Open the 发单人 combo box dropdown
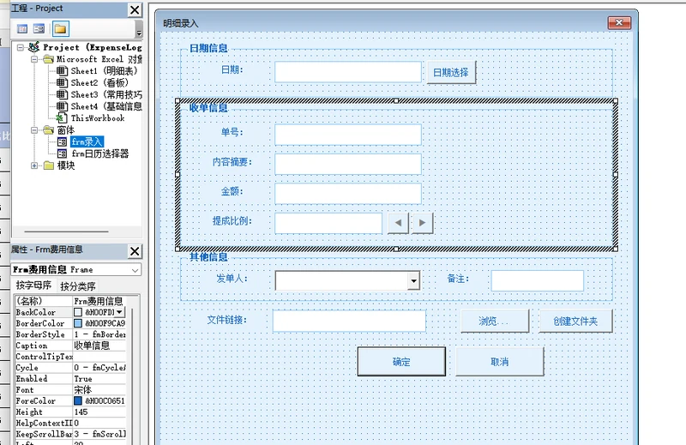This screenshot has width=686, height=445. (413, 281)
